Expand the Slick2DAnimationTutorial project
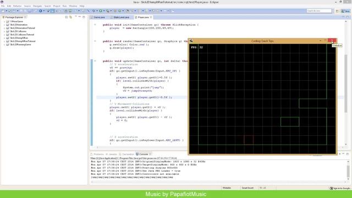 click(4, 28)
